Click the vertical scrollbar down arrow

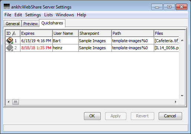pos(182,96)
